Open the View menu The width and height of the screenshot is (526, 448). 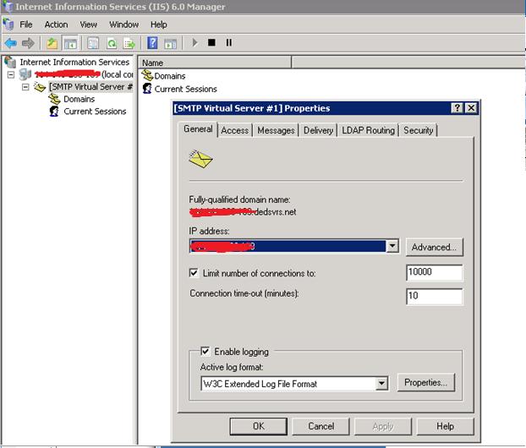pyautogui.click(x=89, y=25)
